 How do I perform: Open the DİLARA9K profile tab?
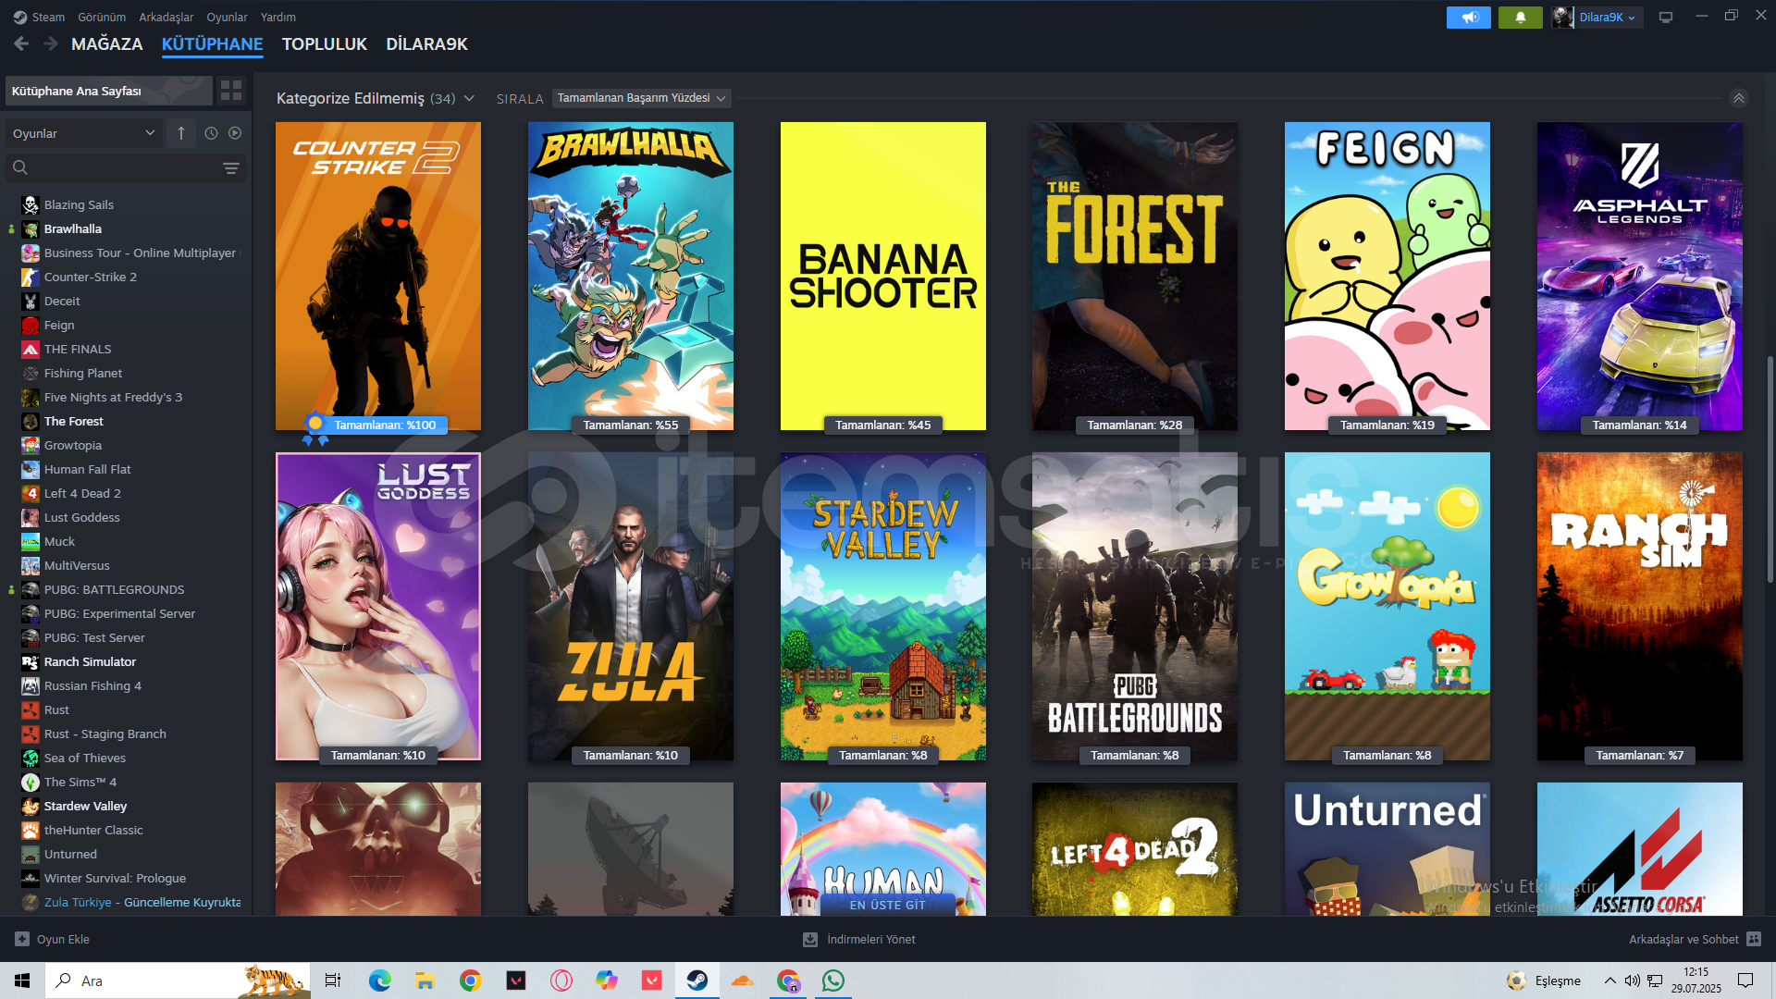point(426,44)
